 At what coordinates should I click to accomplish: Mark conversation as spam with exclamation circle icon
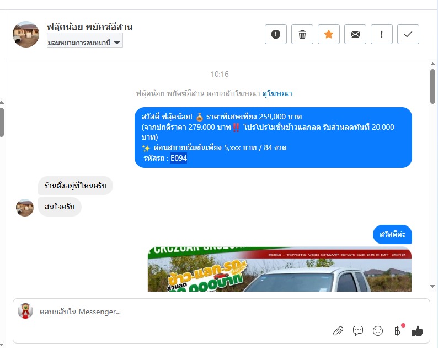point(276,34)
